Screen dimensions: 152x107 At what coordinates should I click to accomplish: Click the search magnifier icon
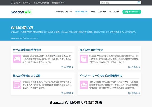[139, 3]
